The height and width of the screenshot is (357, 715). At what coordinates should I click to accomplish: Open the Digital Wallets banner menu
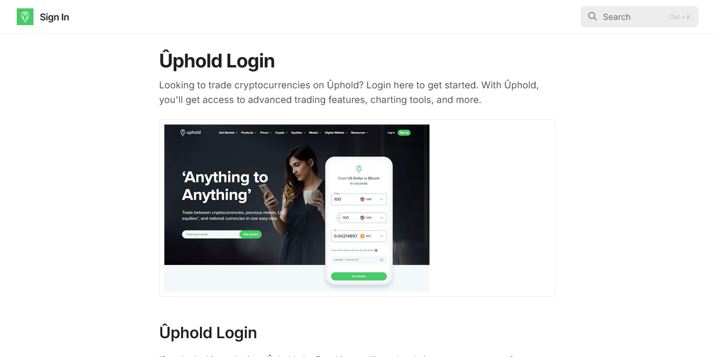[x=336, y=133]
